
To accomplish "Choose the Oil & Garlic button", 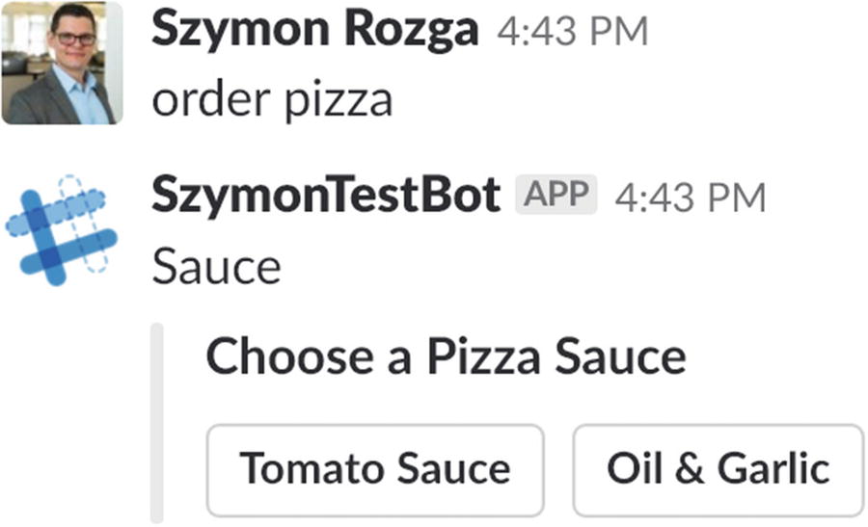I will (718, 469).
